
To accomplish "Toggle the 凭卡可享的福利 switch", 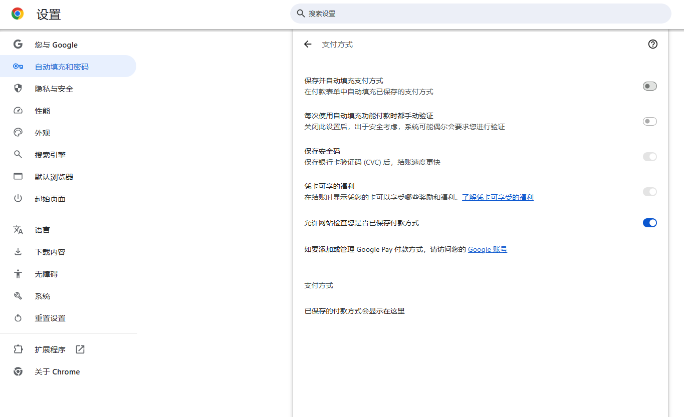I will [x=650, y=192].
